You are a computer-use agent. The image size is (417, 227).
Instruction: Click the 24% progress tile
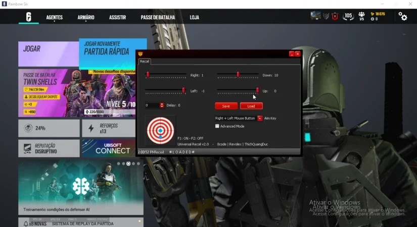tap(49, 128)
